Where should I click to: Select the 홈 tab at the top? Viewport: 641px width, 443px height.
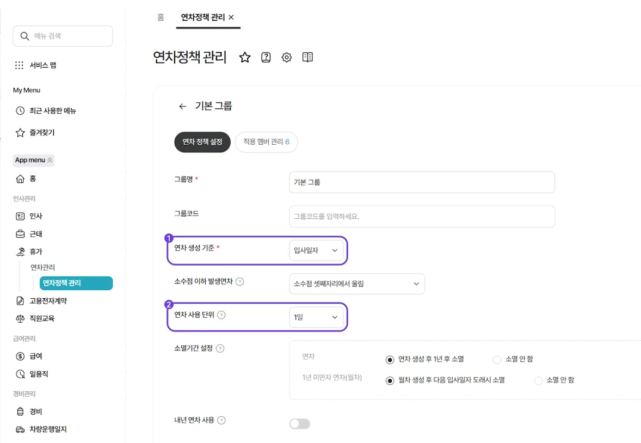(x=161, y=18)
